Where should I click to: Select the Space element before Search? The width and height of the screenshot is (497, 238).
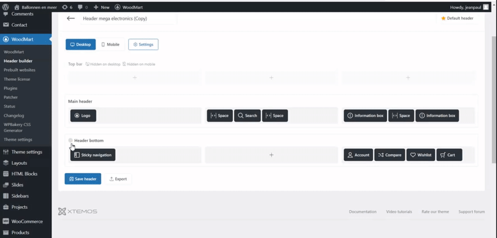220,116
